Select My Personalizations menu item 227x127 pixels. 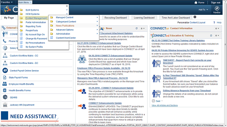point(35,43)
